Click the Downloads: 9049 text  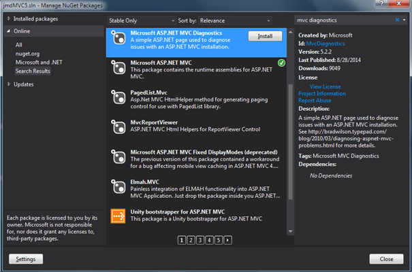[319, 68]
